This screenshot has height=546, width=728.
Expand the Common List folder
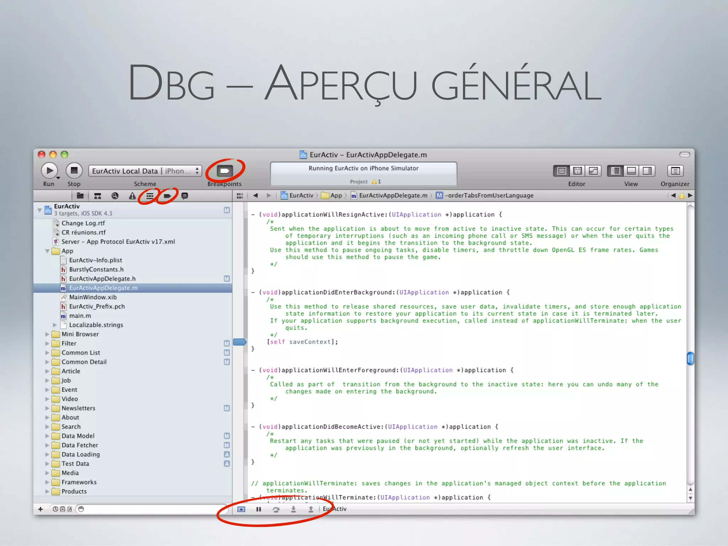pos(47,353)
